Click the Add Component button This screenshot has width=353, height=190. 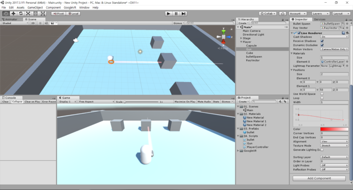(319, 178)
